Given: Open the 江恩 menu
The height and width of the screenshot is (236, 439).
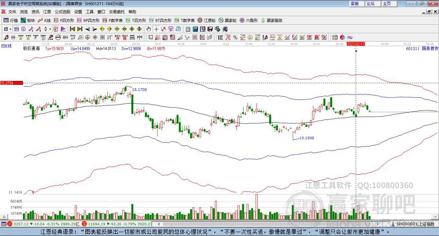Looking at the screenshot, I should tap(47, 12).
